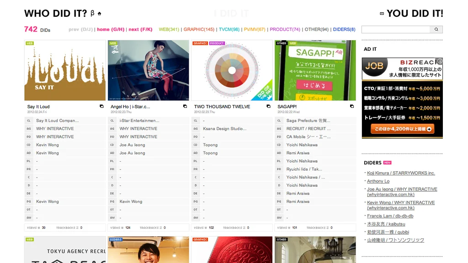This screenshot has width=468, height=263.
Task: Click Yoichi Nishikawa in the PL row
Action: [302, 161]
